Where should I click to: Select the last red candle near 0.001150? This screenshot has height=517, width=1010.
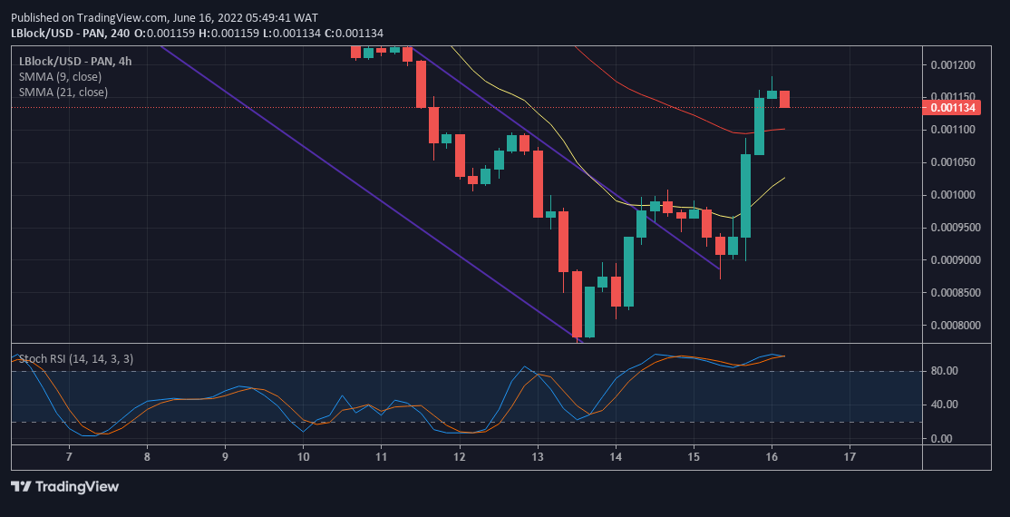pos(784,99)
